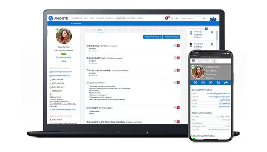The width and height of the screenshot is (267, 152).
Task: Open the Back Office menu
Action: point(131,18)
